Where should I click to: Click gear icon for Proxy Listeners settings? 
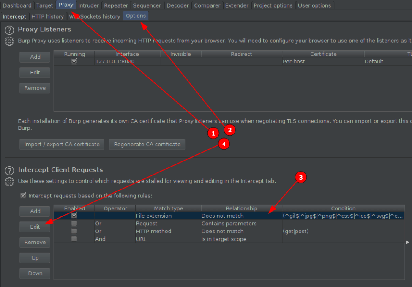pos(9,41)
